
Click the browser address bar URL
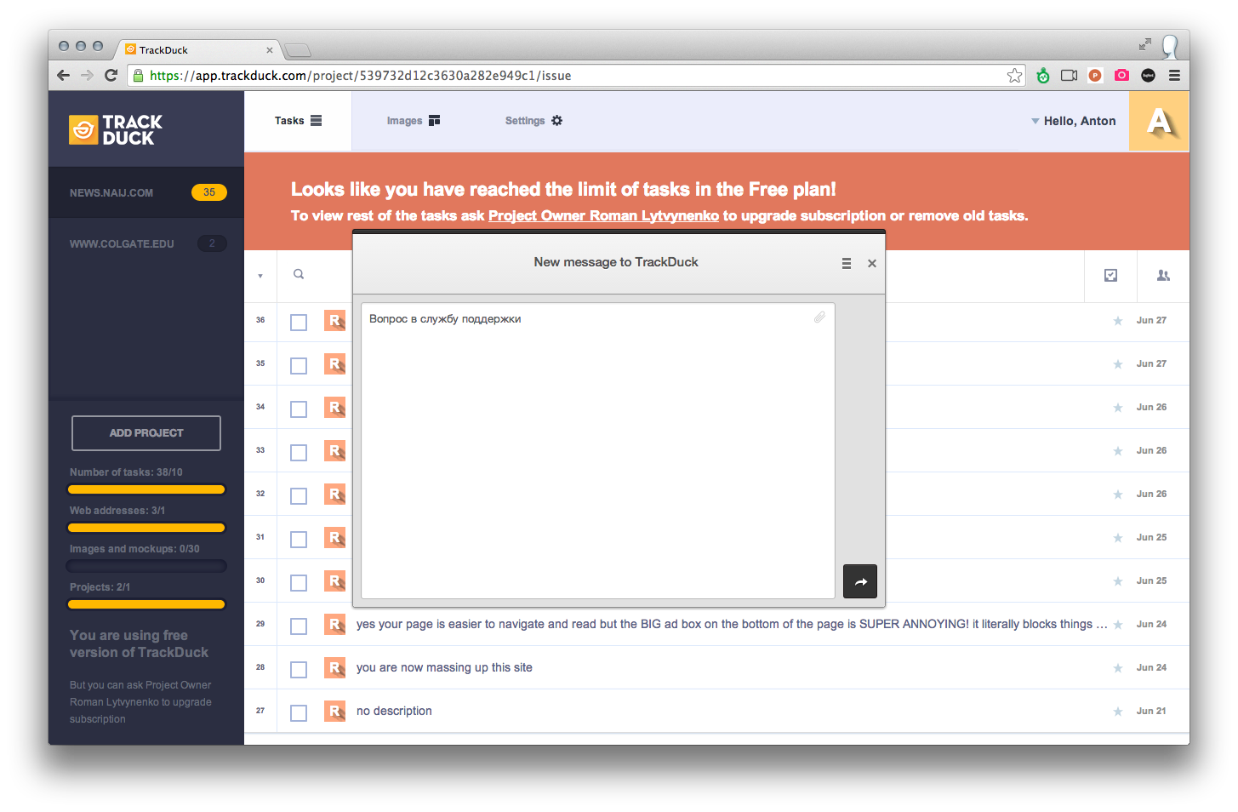(577, 76)
